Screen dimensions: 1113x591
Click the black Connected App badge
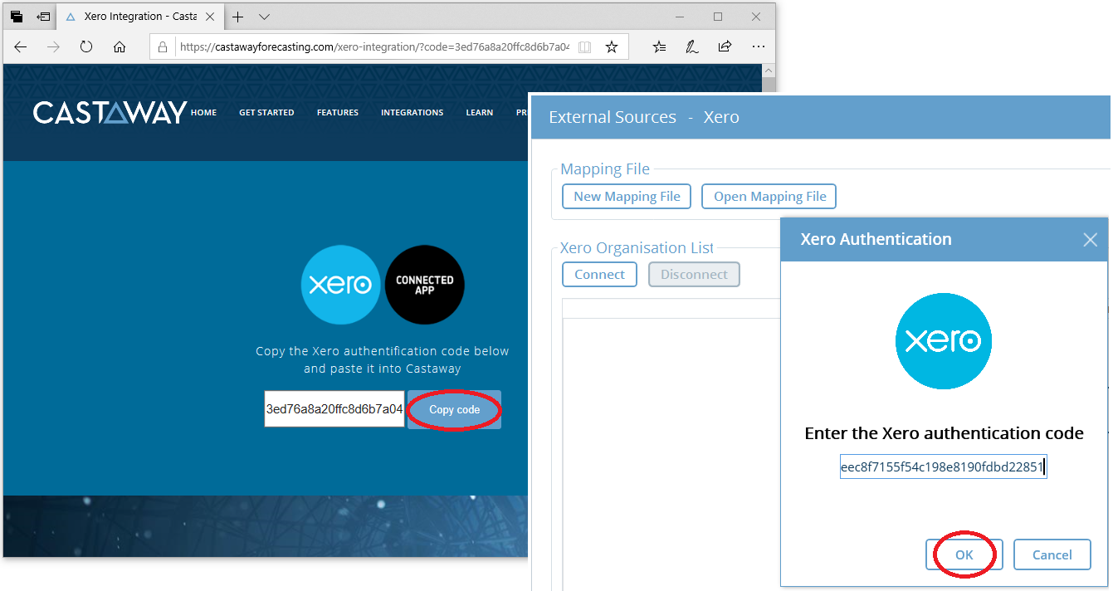tap(424, 285)
